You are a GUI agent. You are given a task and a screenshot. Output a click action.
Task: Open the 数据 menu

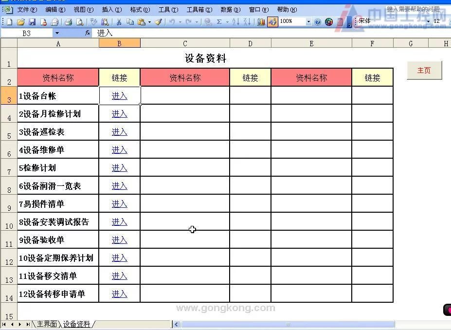tap(231, 10)
